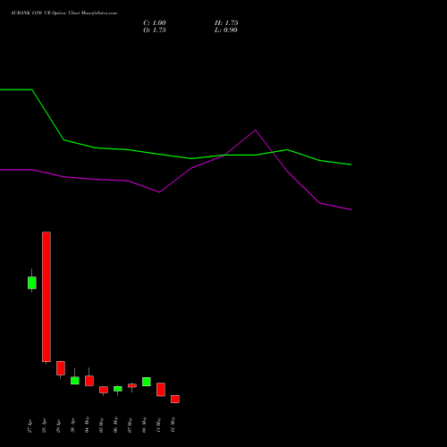
Task: Click the purple indicator line's peak
Action: coord(256,131)
